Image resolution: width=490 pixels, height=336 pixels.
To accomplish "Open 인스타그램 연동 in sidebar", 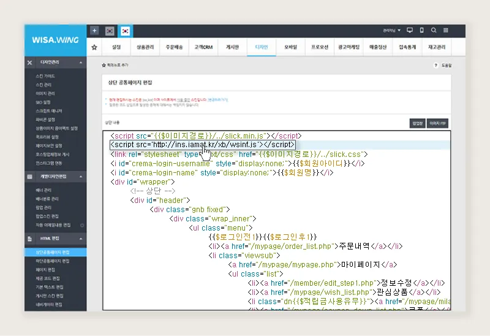I will click(x=49, y=163).
